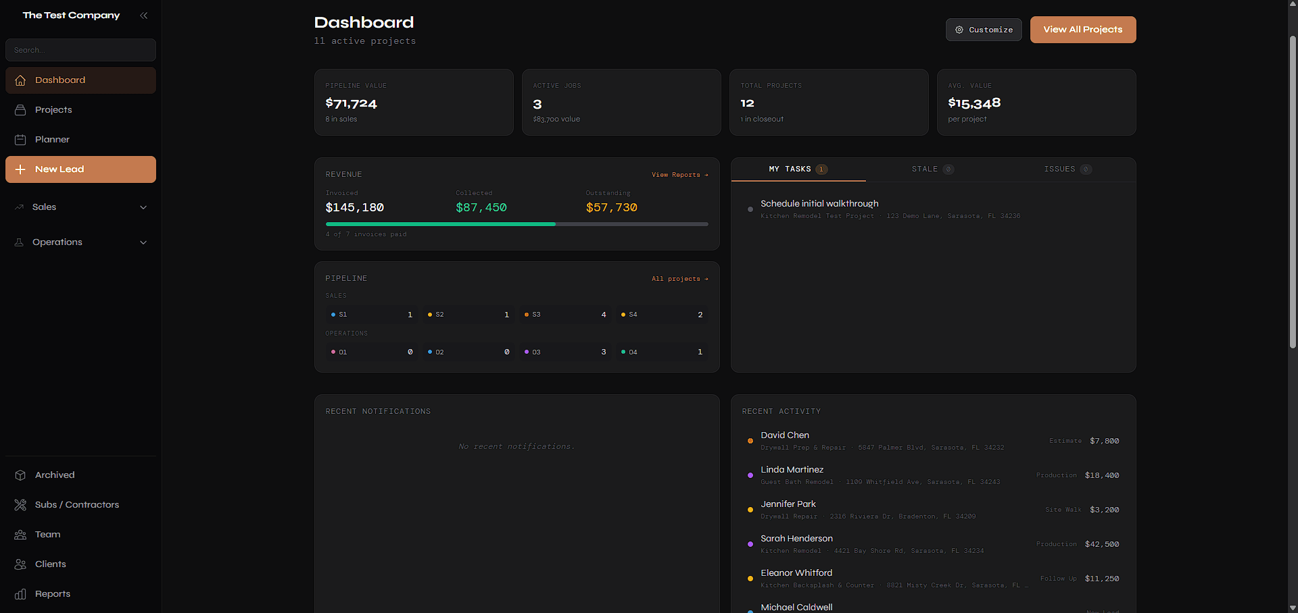Click the Customize button label

991,30
